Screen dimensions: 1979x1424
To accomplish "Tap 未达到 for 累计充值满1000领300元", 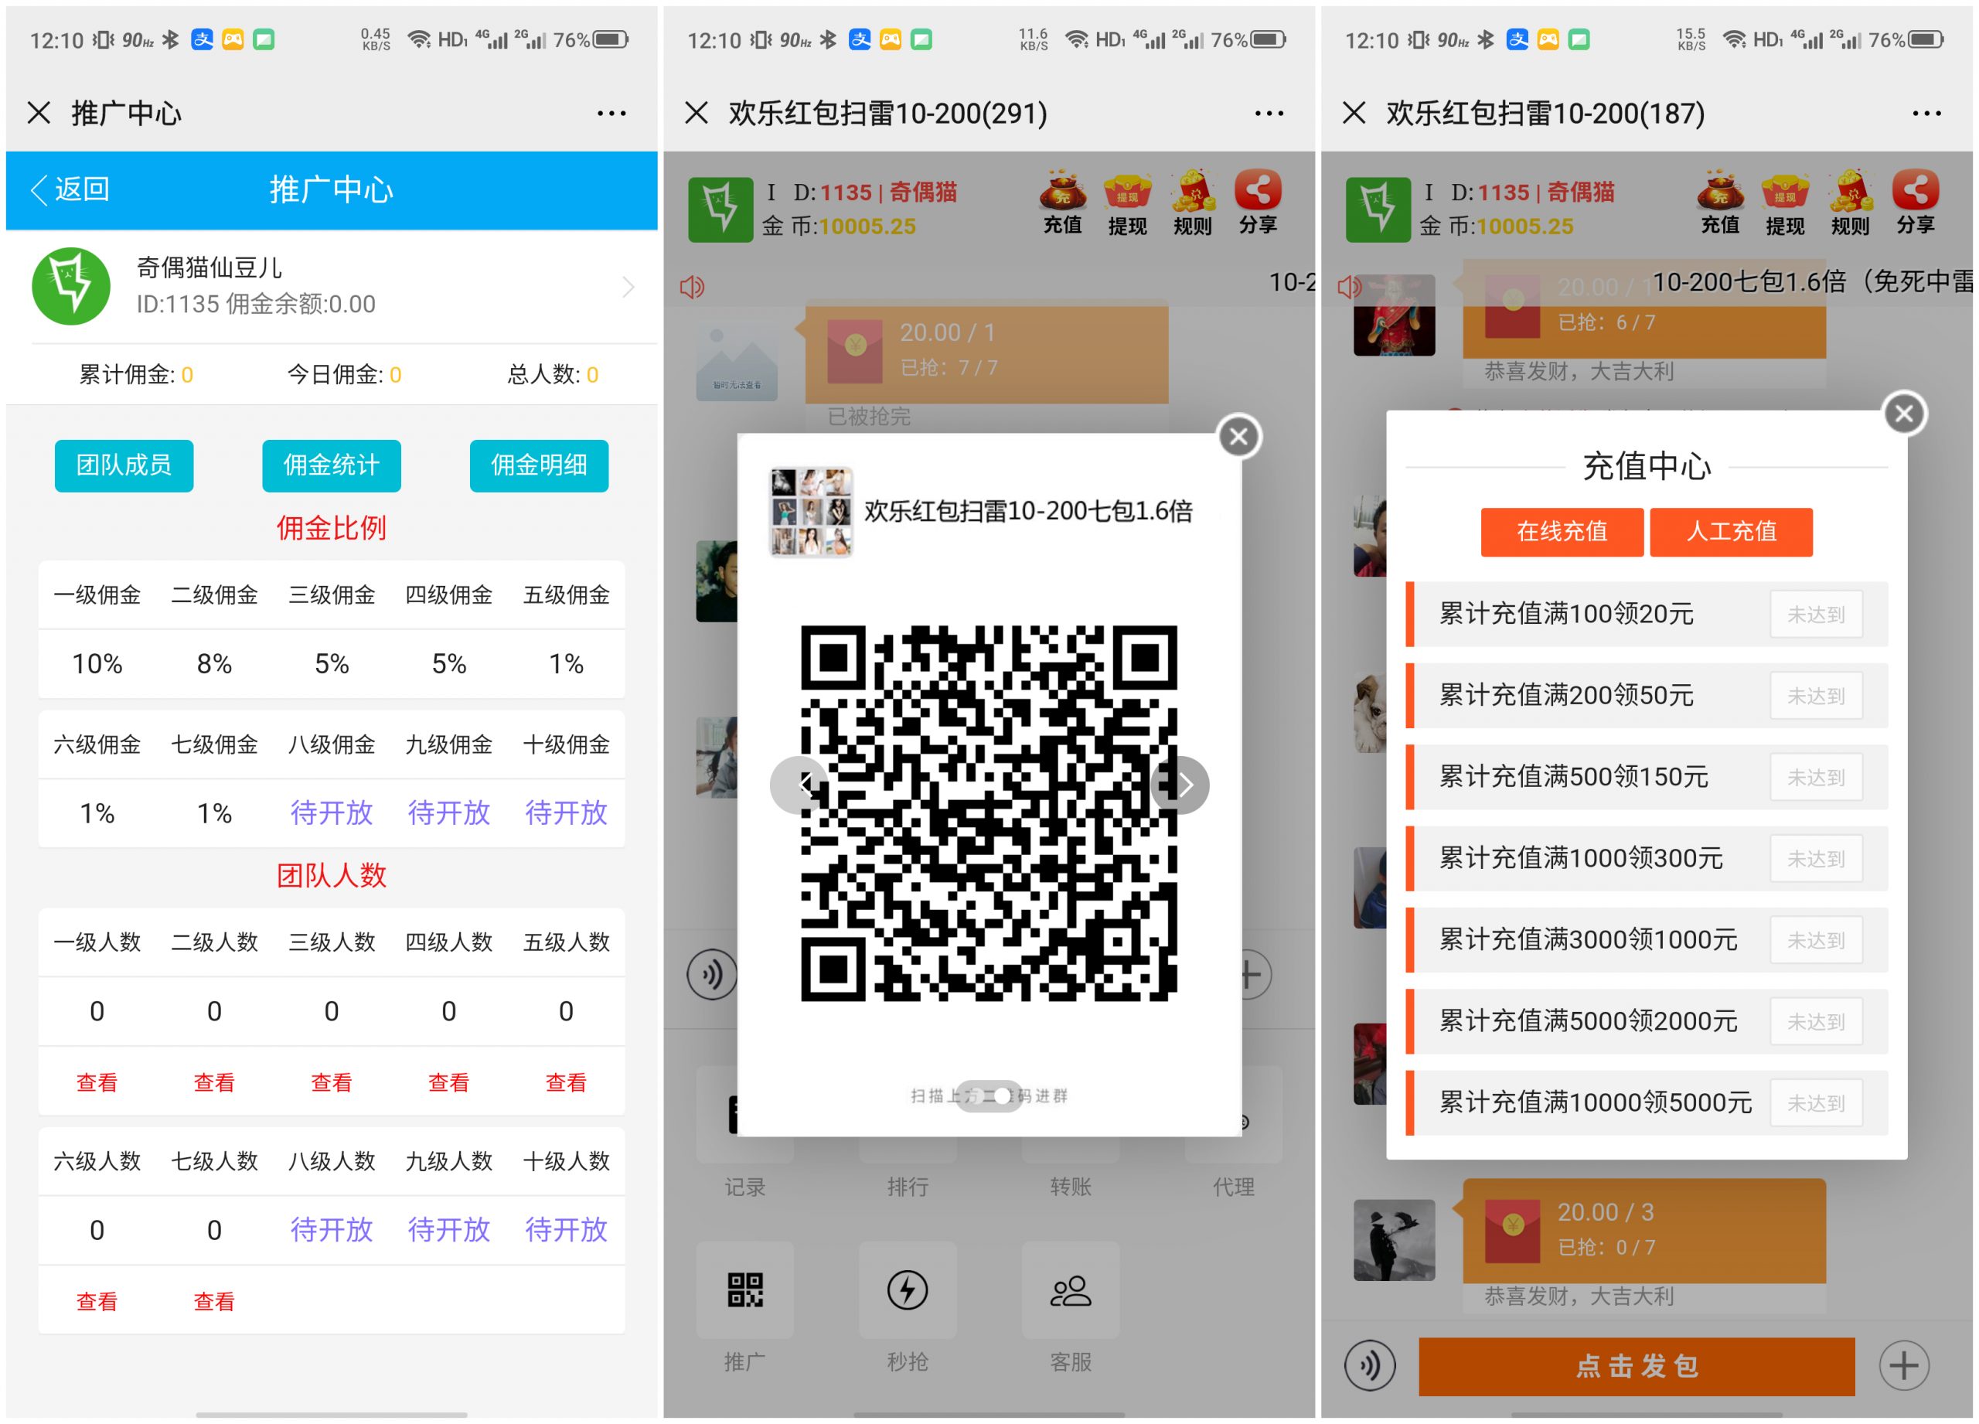I will pyautogui.click(x=1816, y=859).
